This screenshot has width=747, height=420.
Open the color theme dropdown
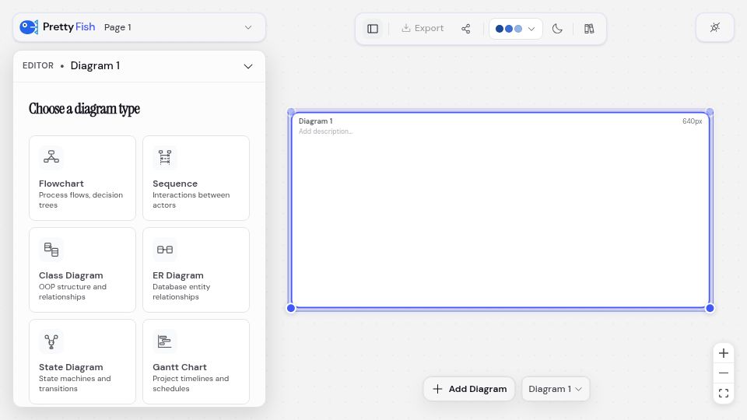pos(515,29)
